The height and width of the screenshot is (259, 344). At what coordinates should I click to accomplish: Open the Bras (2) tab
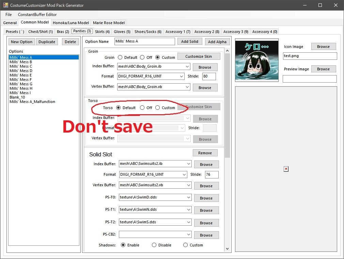63,32
